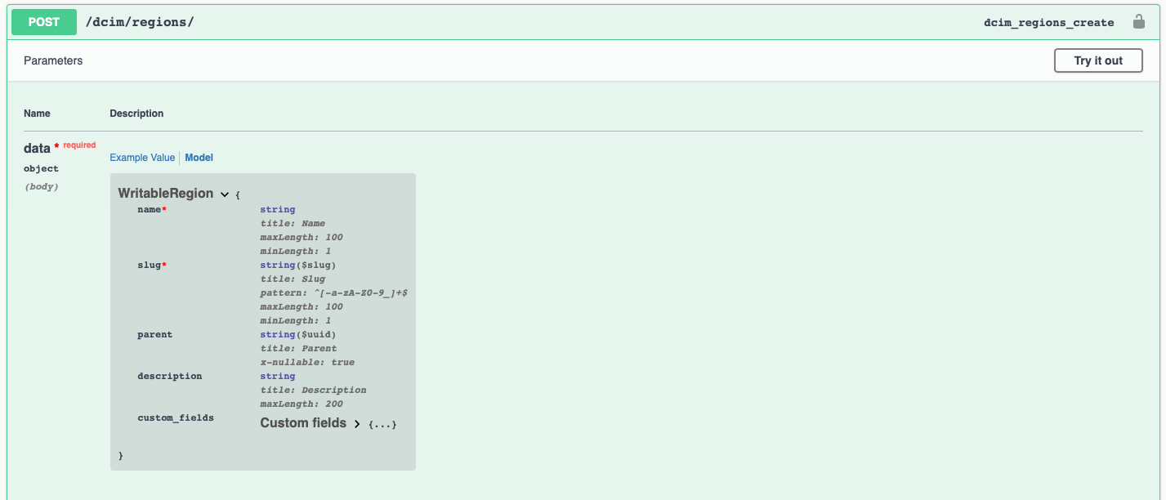Switch to the Example Value view
The width and height of the screenshot is (1166, 500).
142,157
